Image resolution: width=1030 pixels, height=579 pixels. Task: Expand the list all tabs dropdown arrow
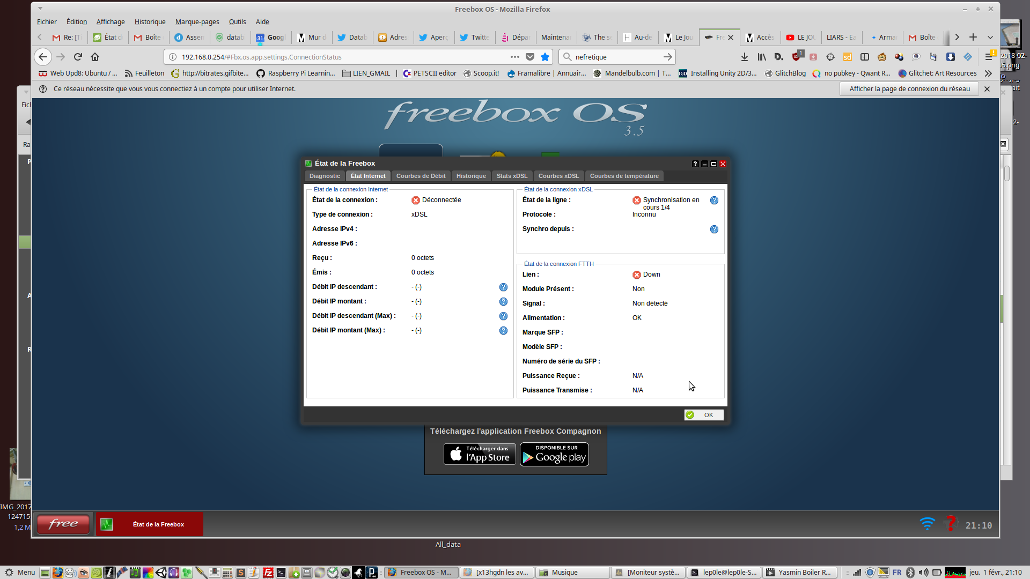tap(990, 37)
